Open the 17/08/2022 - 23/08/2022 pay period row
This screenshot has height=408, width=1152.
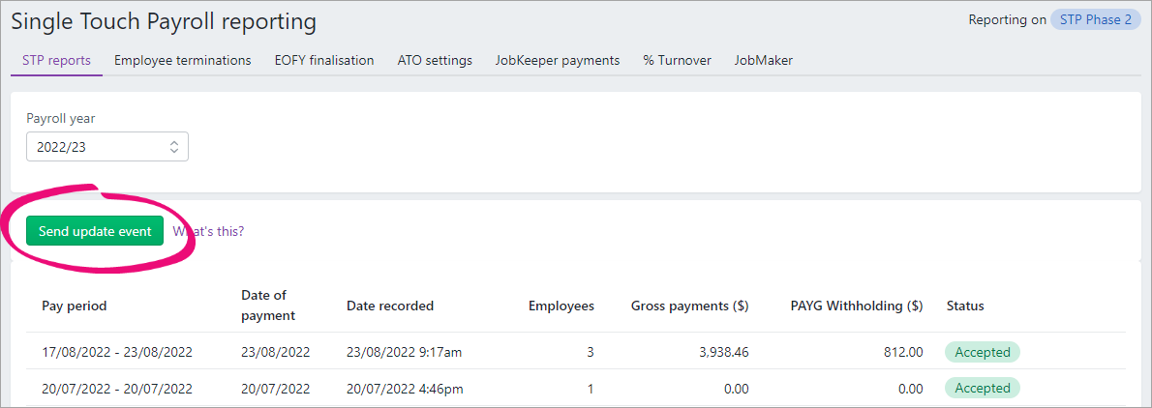pos(576,352)
